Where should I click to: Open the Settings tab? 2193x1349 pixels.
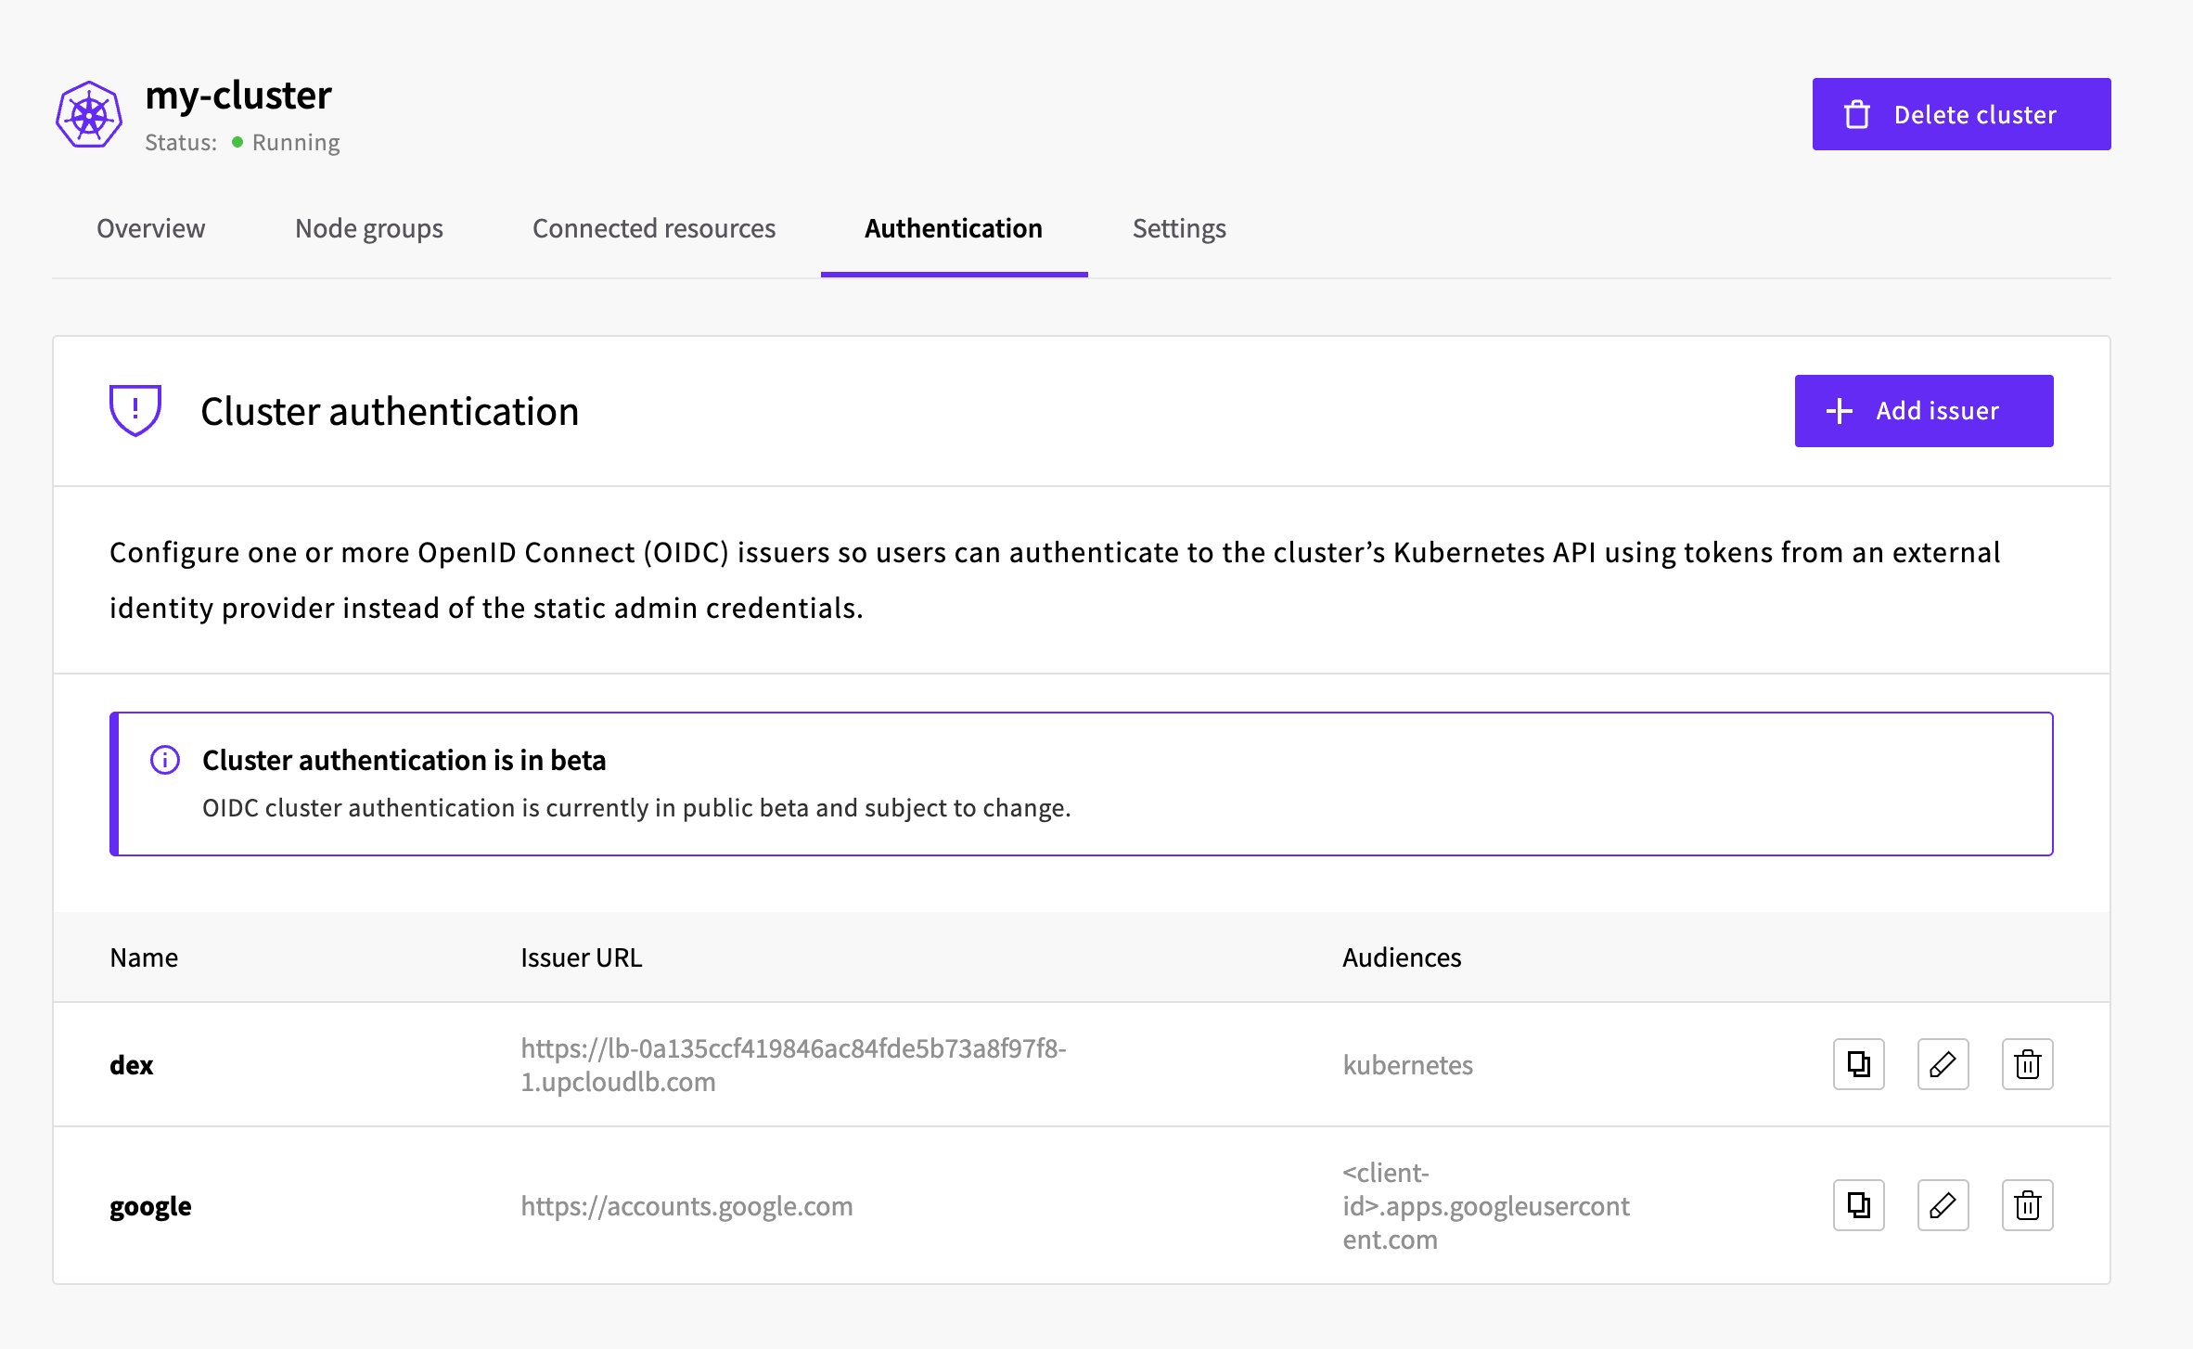(x=1179, y=228)
